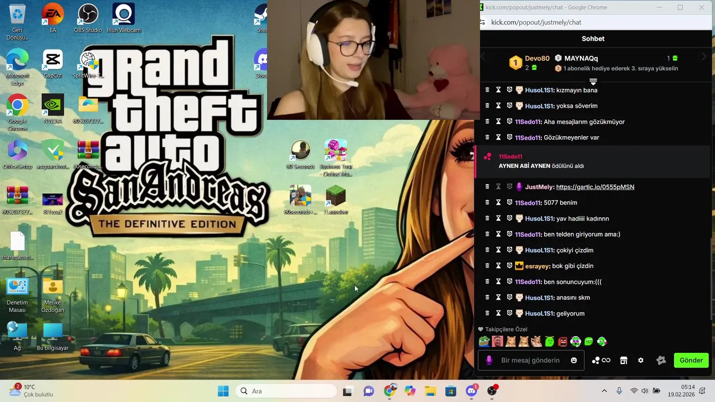Click the purple microphone icon in chat input
The height and width of the screenshot is (402, 715).
(x=489, y=361)
